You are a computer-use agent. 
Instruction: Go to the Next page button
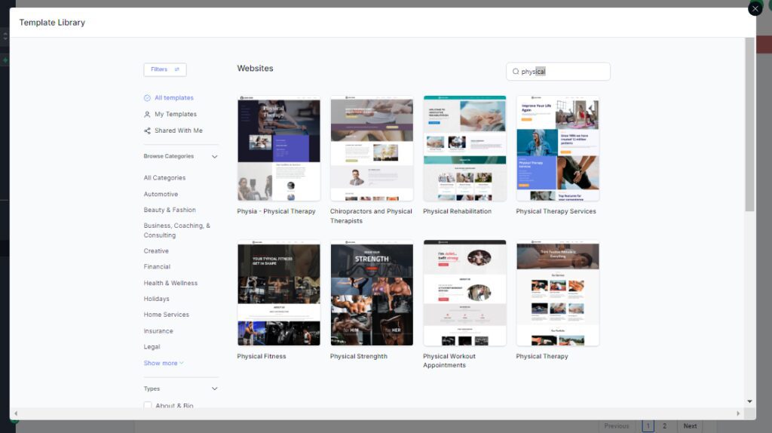690,426
